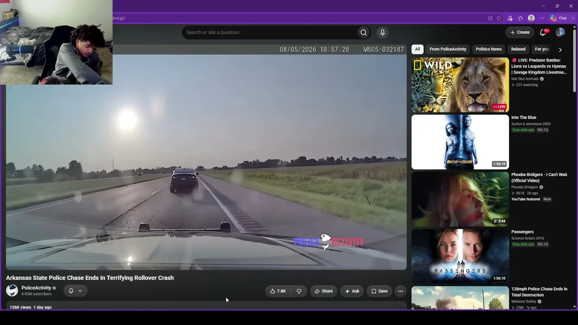Open Phoebe Bridgers I Can't Wait thumbnail

click(x=460, y=199)
